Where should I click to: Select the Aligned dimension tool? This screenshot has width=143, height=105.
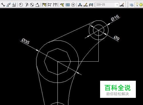[x=3, y=5]
